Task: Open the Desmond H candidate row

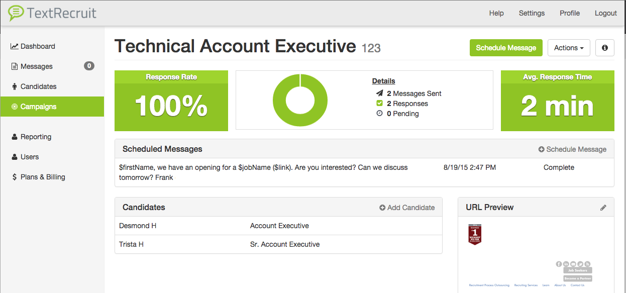Action: point(138,226)
